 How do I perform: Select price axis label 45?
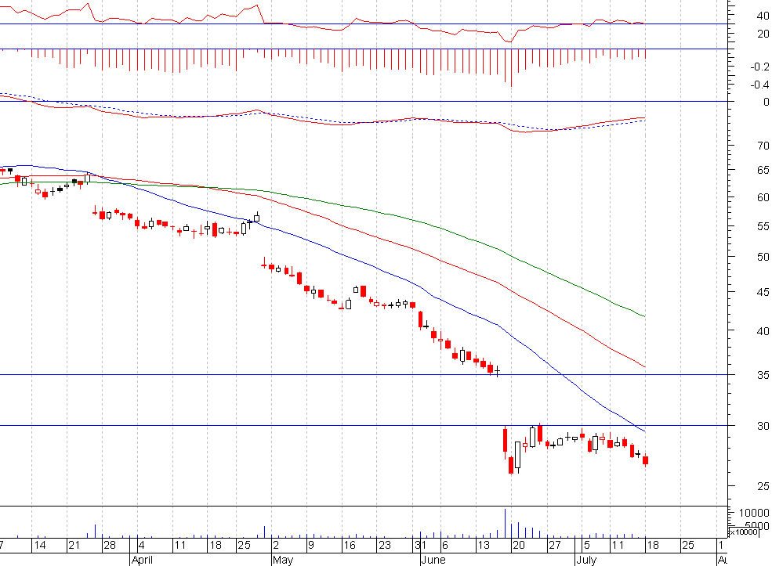click(763, 292)
